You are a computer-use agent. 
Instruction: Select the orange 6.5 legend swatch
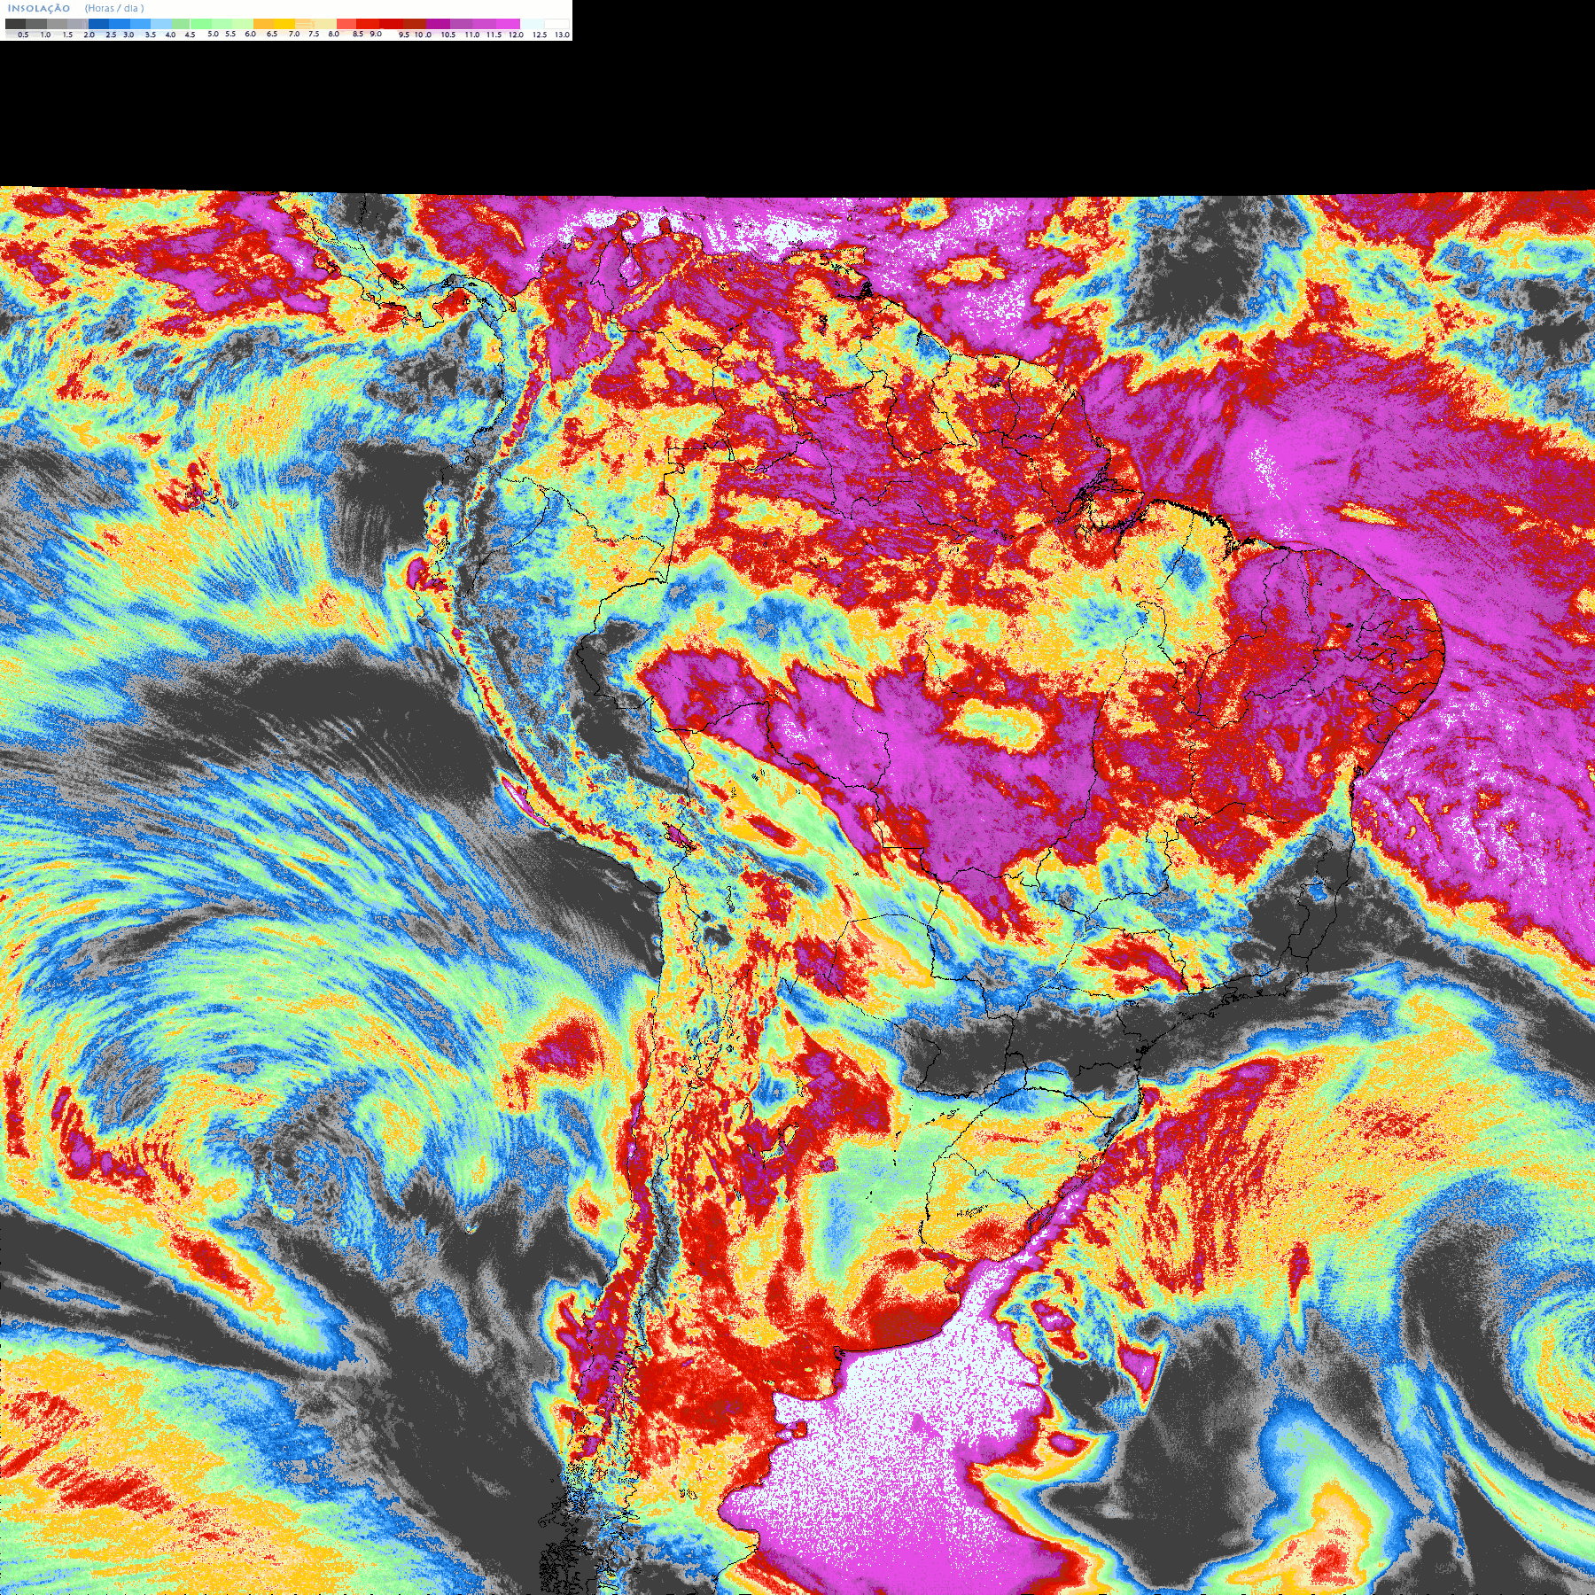point(263,24)
